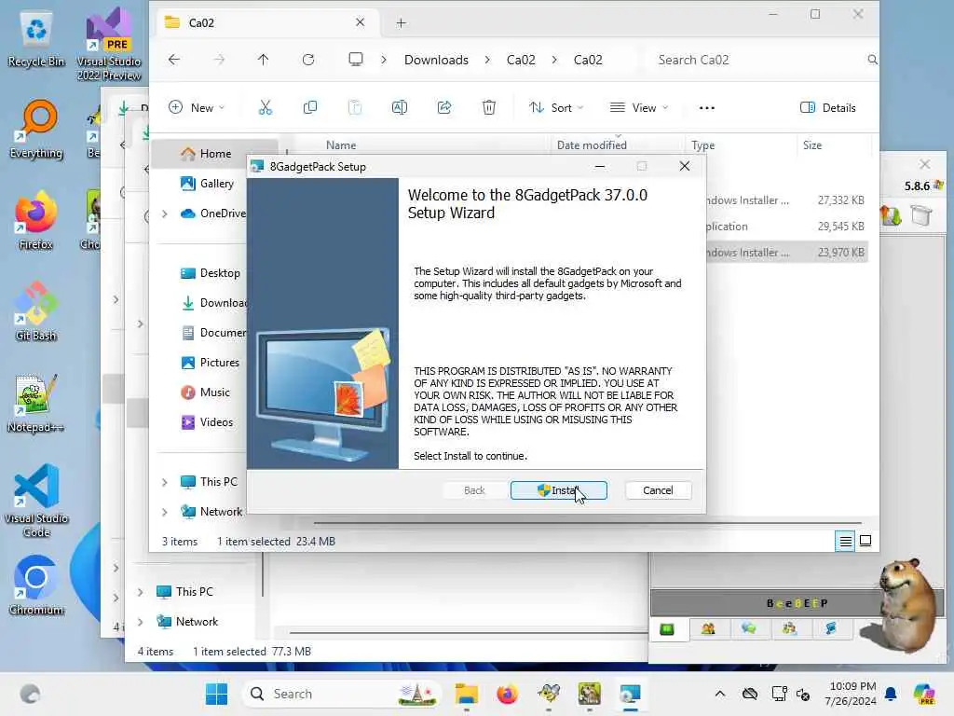Viewport: 954px width, 716px height.
Task: Click the Paste clipboard icon in Explorer toolbar
Action: (355, 108)
